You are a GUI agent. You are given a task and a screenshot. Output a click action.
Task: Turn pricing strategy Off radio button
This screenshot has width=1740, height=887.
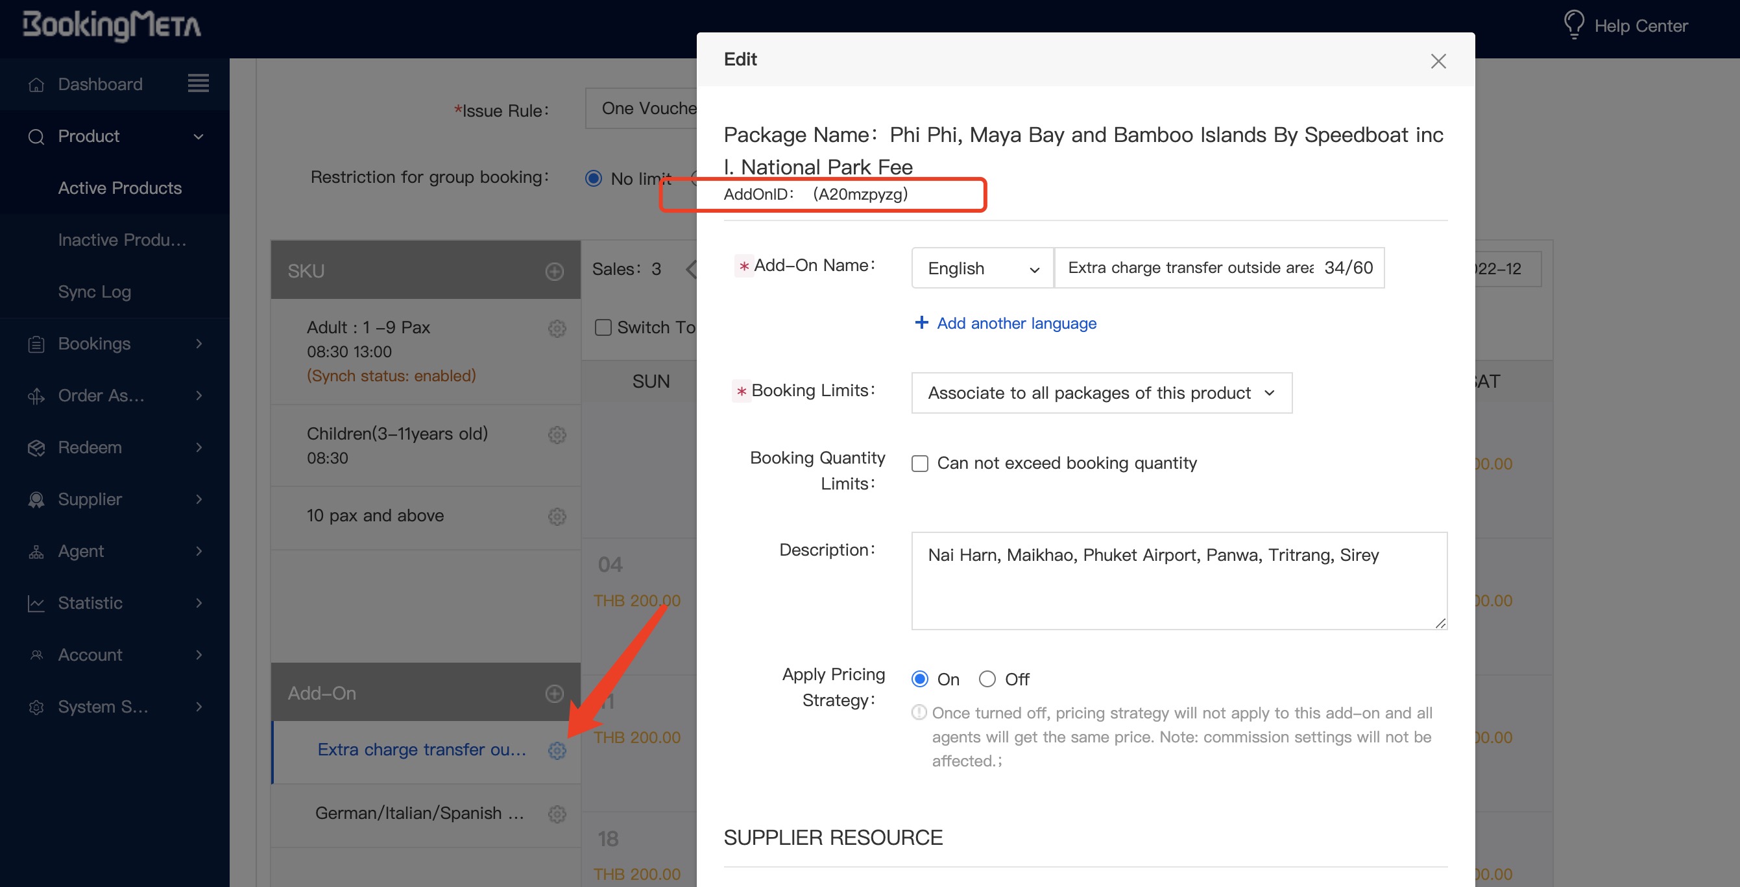pyautogui.click(x=987, y=679)
